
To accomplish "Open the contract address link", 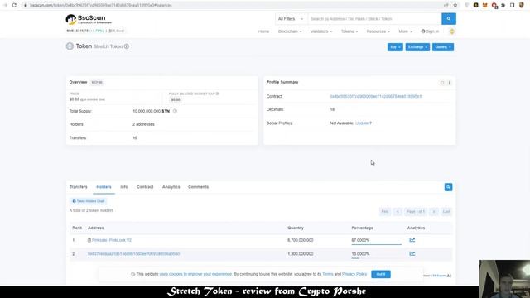I will pyautogui.click(x=375, y=96).
